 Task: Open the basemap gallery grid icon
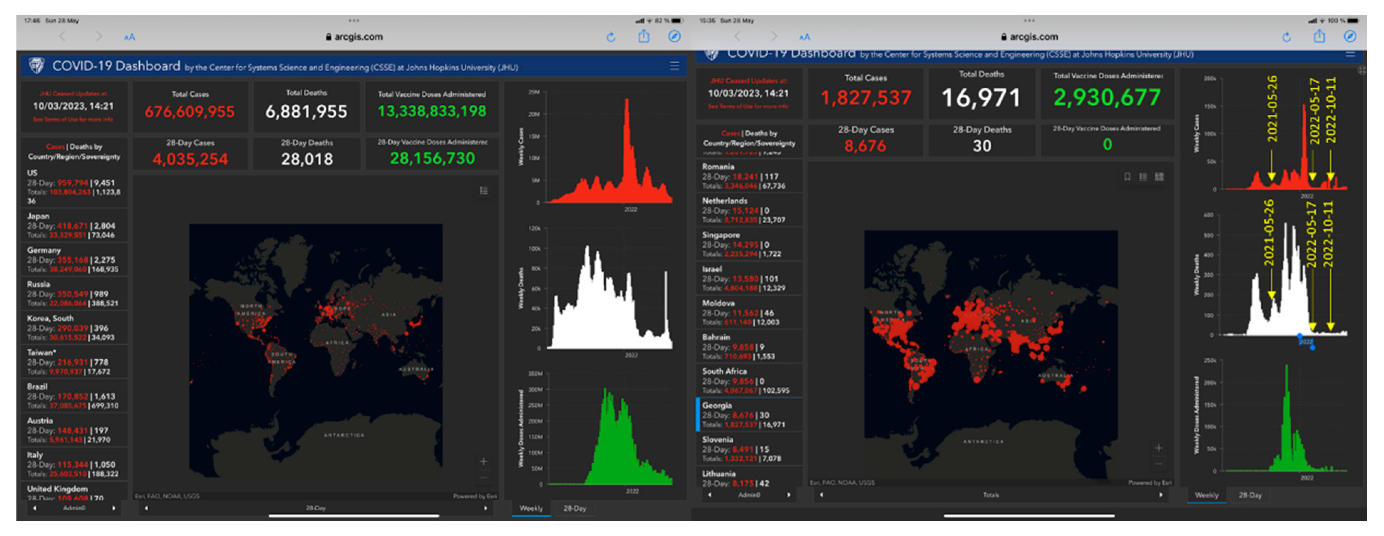coord(1159,177)
